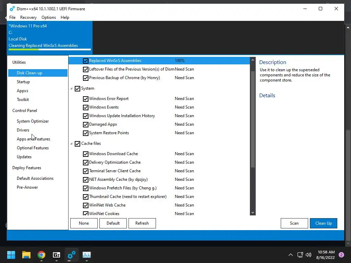Open File Explorer from the taskbar
Viewport: 351px width, 263px height.
(x=26, y=255)
